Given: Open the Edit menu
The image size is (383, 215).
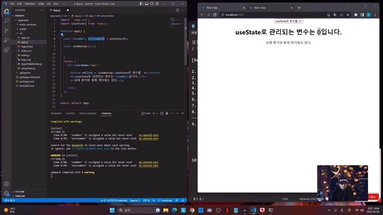Looking at the screenshot, I should click(x=19, y=4).
